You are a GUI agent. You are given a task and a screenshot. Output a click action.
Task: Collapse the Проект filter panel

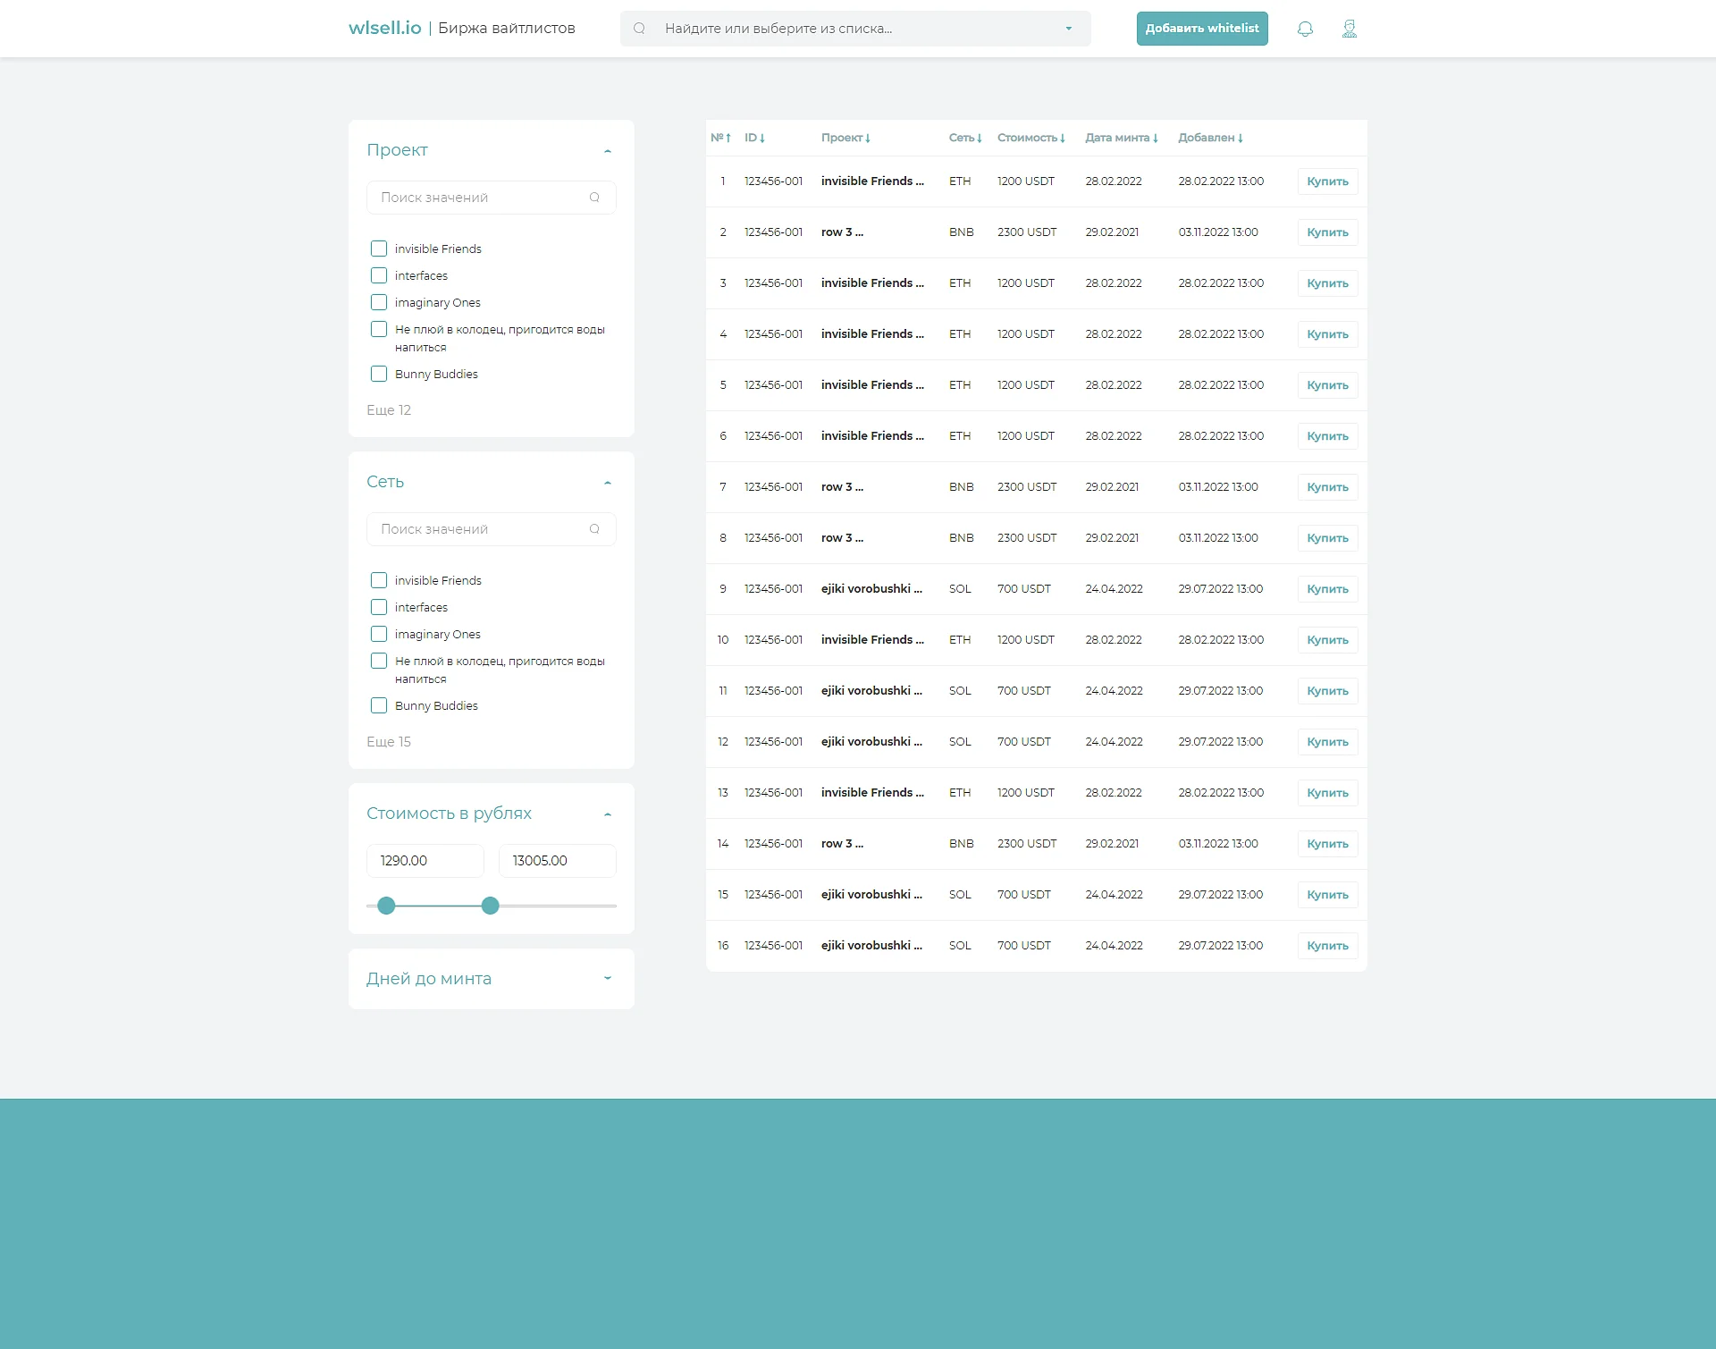coord(608,151)
